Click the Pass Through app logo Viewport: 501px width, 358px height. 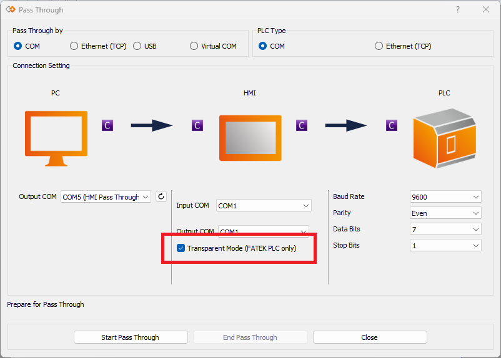10,10
